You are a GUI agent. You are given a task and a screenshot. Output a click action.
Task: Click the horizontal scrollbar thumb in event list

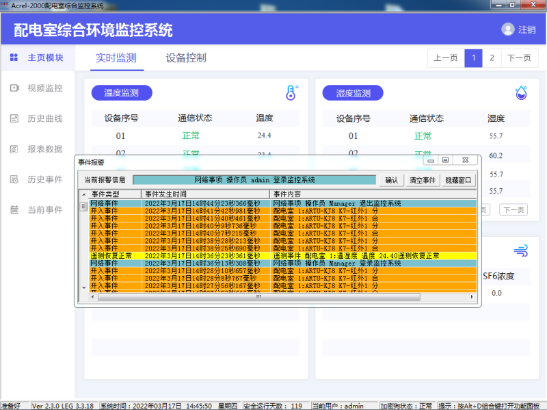(259, 297)
